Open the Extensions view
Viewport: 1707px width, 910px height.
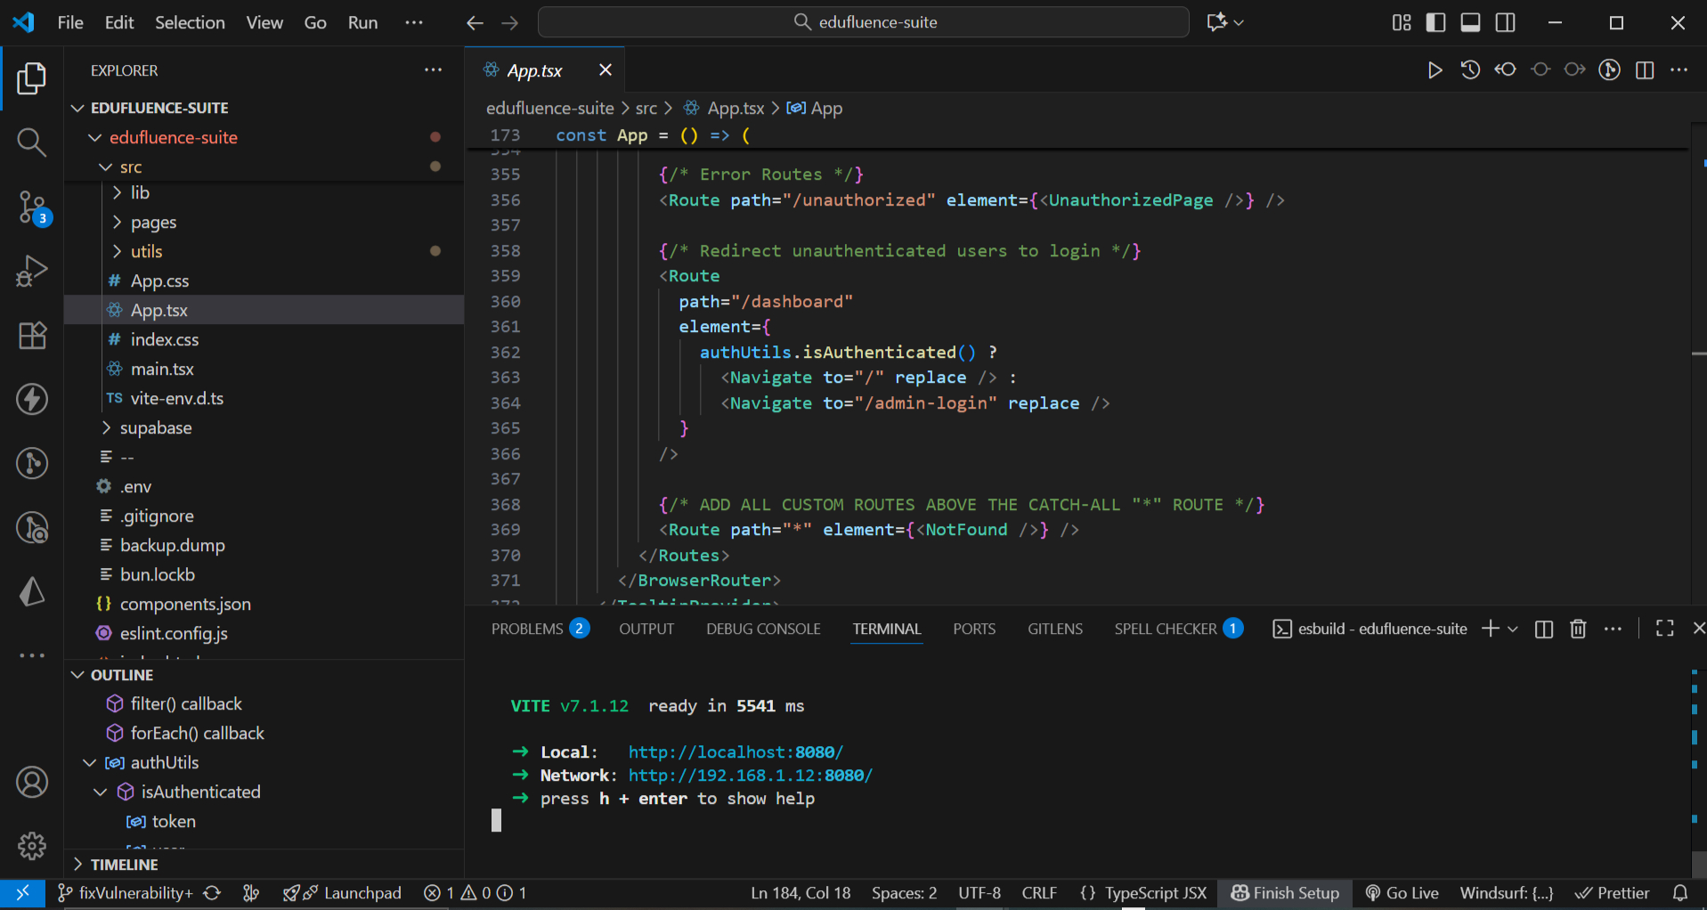pyautogui.click(x=32, y=336)
